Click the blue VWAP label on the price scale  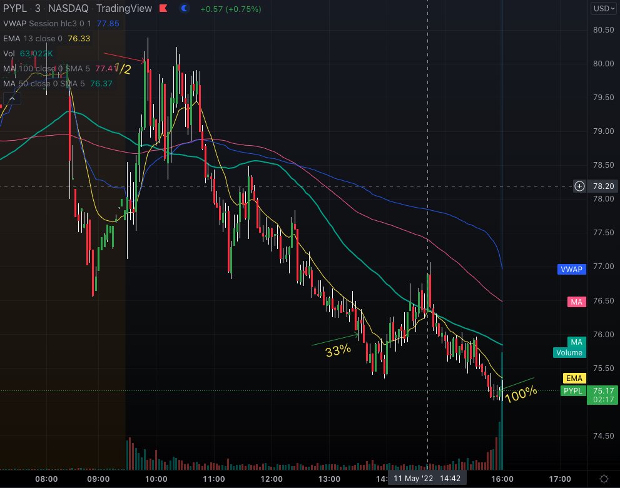[571, 269]
